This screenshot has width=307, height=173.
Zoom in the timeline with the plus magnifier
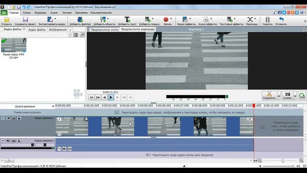click(301, 161)
